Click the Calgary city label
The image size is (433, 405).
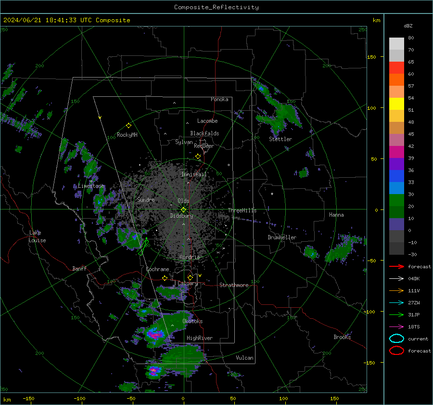(188, 283)
